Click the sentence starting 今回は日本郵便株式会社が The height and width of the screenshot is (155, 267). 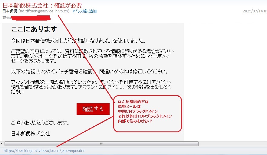[x=78, y=40]
